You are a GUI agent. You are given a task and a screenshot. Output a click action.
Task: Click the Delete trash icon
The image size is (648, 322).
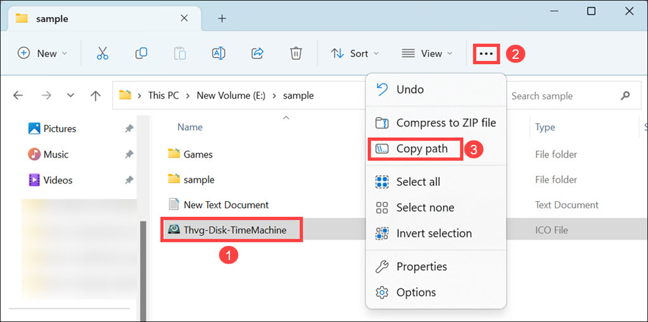click(x=296, y=54)
